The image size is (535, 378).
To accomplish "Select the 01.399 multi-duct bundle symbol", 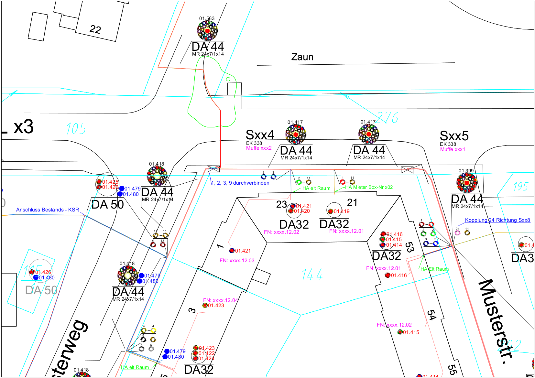I will pos(466,183).
